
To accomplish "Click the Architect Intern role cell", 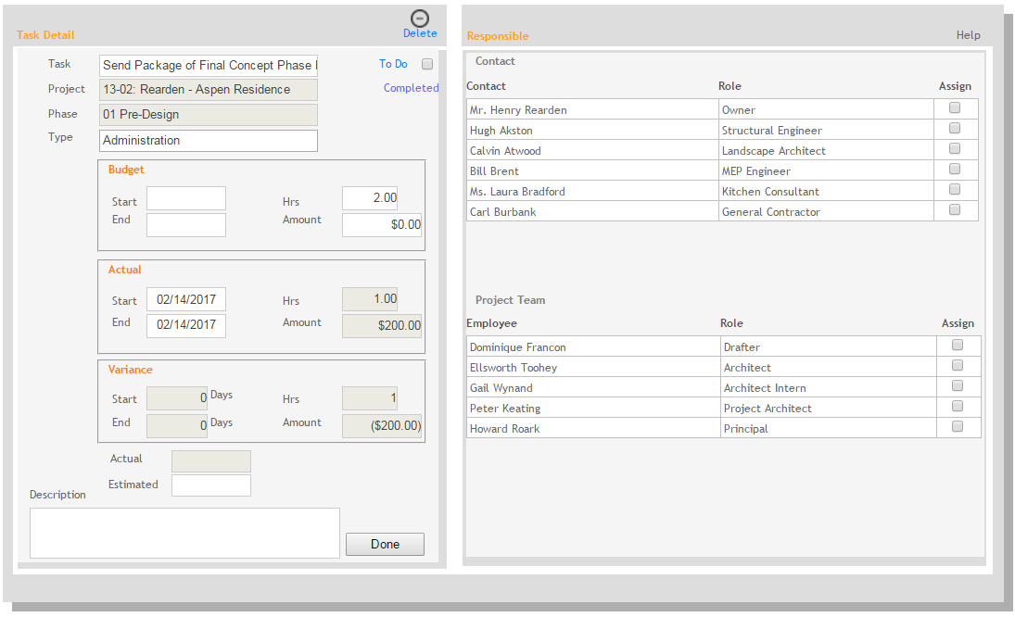I will click(x=829, y=387).
